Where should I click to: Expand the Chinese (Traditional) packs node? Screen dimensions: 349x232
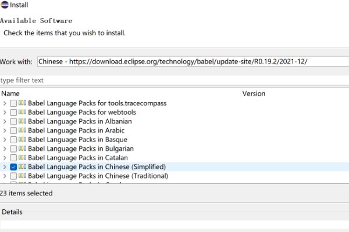pyautogui.click(x=5, y=176)
